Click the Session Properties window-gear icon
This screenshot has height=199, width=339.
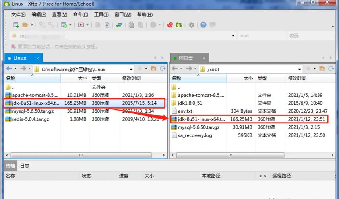[64, 25]
